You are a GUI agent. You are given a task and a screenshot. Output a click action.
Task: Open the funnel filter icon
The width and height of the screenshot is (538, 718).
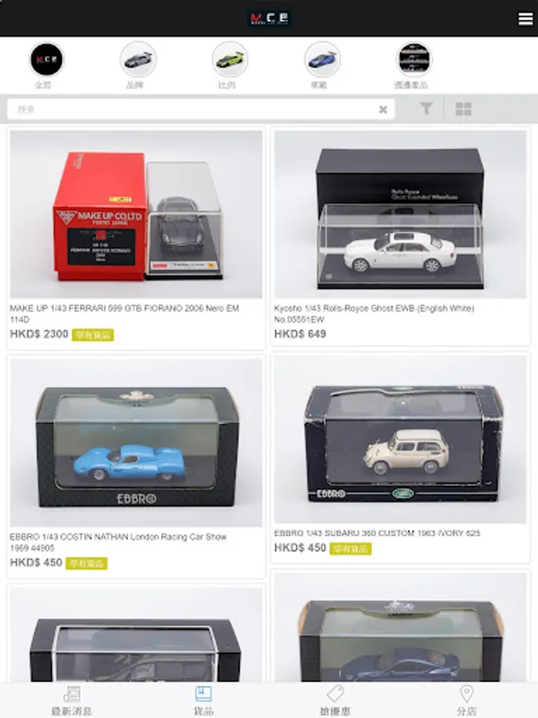426,109
